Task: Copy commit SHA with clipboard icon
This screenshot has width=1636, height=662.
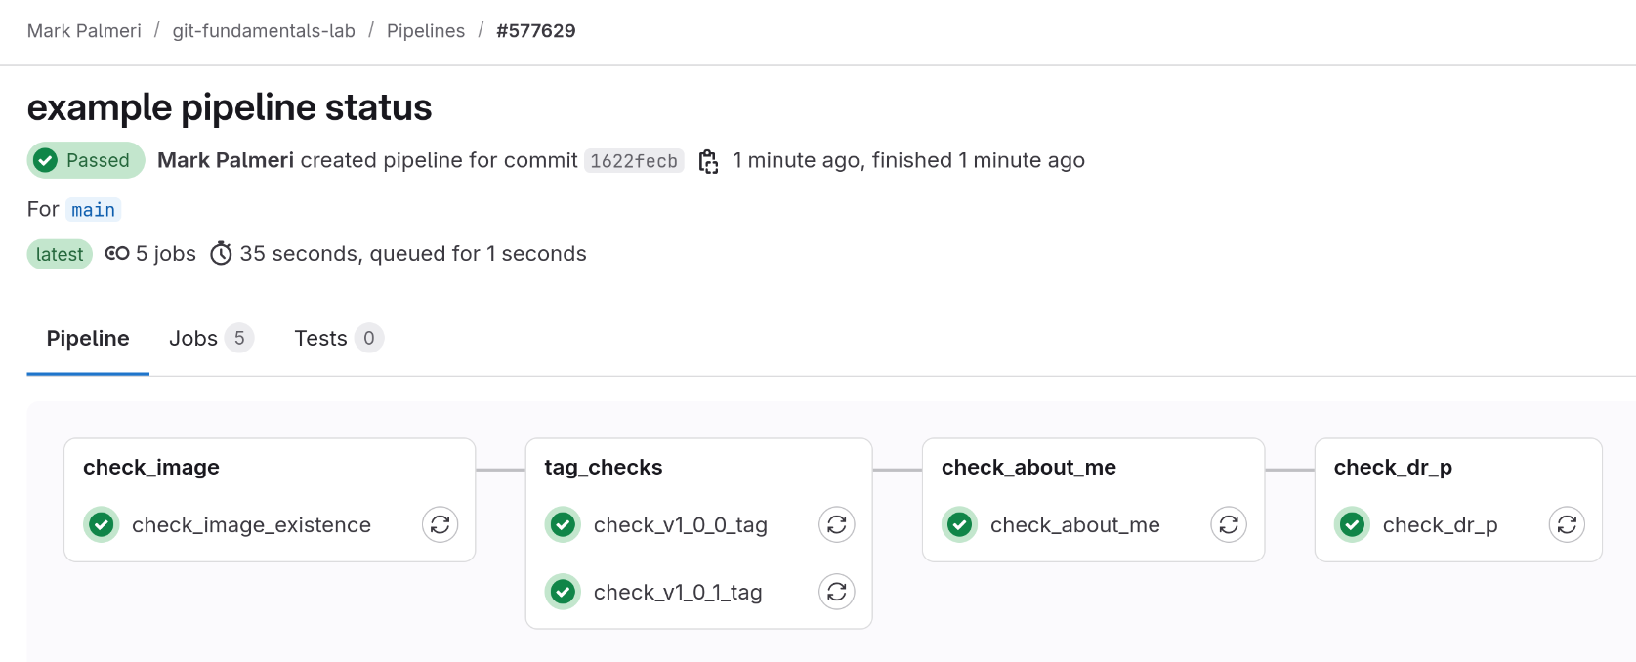Action: point(709,161)
